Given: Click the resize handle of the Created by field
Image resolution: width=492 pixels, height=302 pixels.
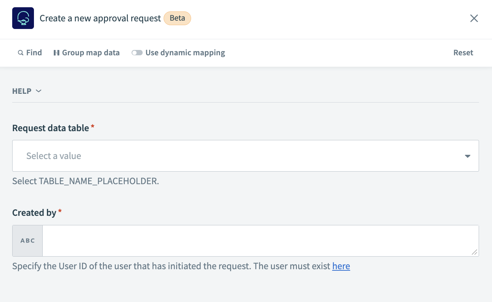Looking at the screenshot, I should click(474, 252).
